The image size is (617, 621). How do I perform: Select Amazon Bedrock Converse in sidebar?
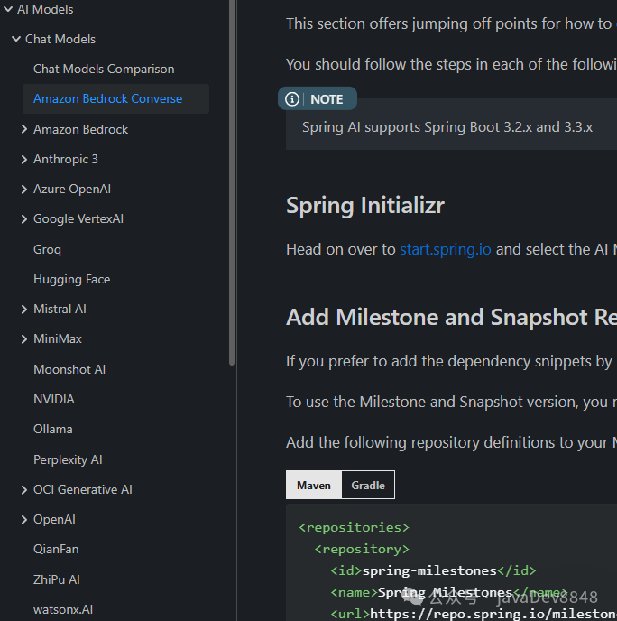(107, 98)
